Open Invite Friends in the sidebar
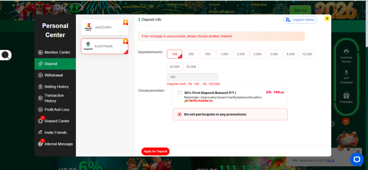The image size is (368, 170). click(x=55, y=132)
